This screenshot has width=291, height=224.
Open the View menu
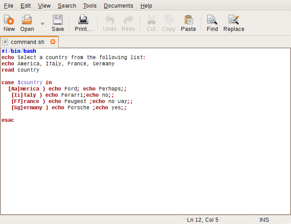pyautogui.click(x=44, y=6)
